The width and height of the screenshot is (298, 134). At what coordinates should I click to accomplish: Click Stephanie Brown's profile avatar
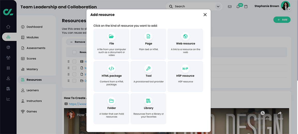coord(285,6)
